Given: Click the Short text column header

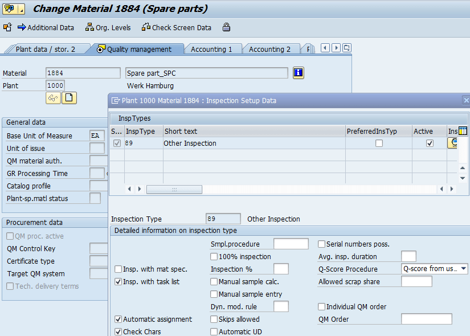Looking at the screenshot, I should (x=254, y=132).
